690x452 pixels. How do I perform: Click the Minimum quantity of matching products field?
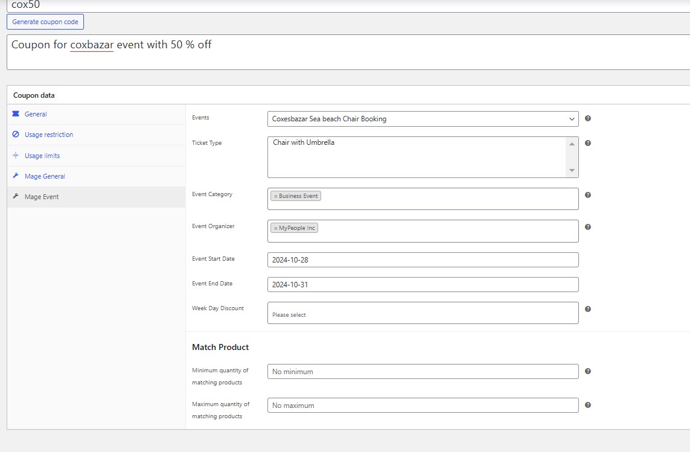(x=423, y=372)
